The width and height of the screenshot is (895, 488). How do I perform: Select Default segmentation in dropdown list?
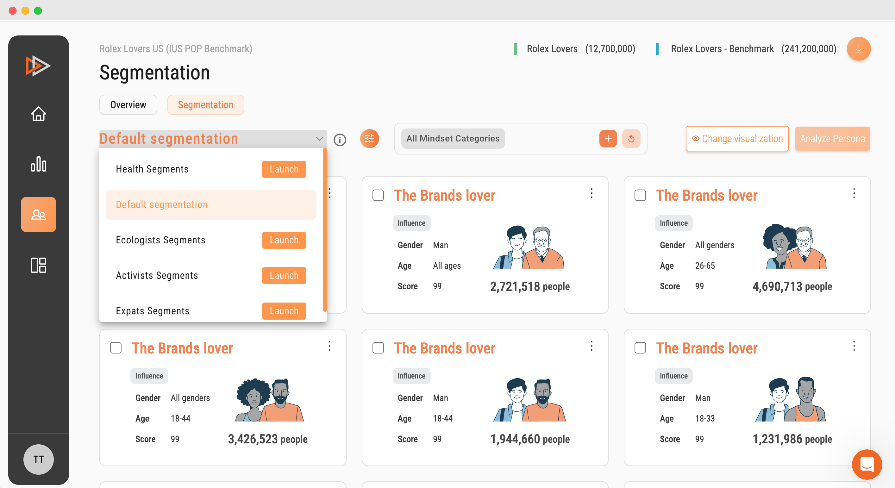pos(211,204)
